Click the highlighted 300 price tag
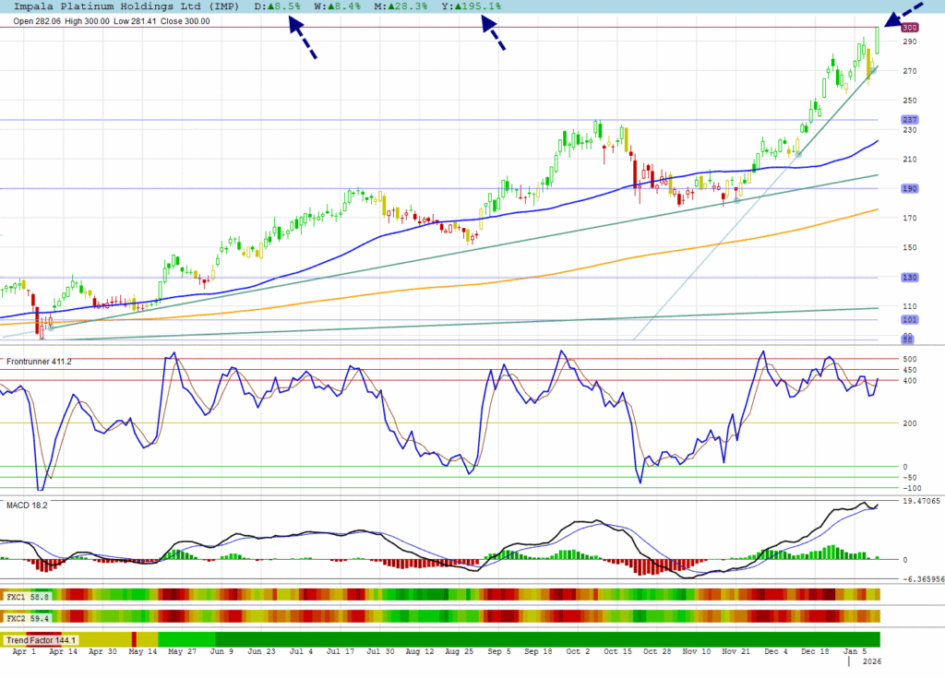Screen dimensions: 945x678 click(x=909, y=29)
